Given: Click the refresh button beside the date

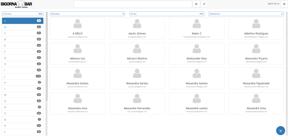Looking at the screenshot, I should [284, 4].
